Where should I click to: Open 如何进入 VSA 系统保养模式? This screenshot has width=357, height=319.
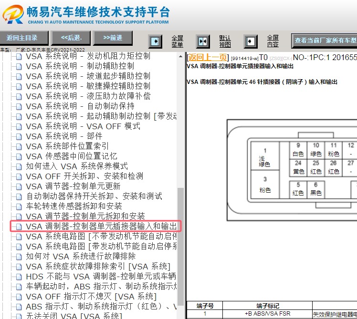click(77, 166)
